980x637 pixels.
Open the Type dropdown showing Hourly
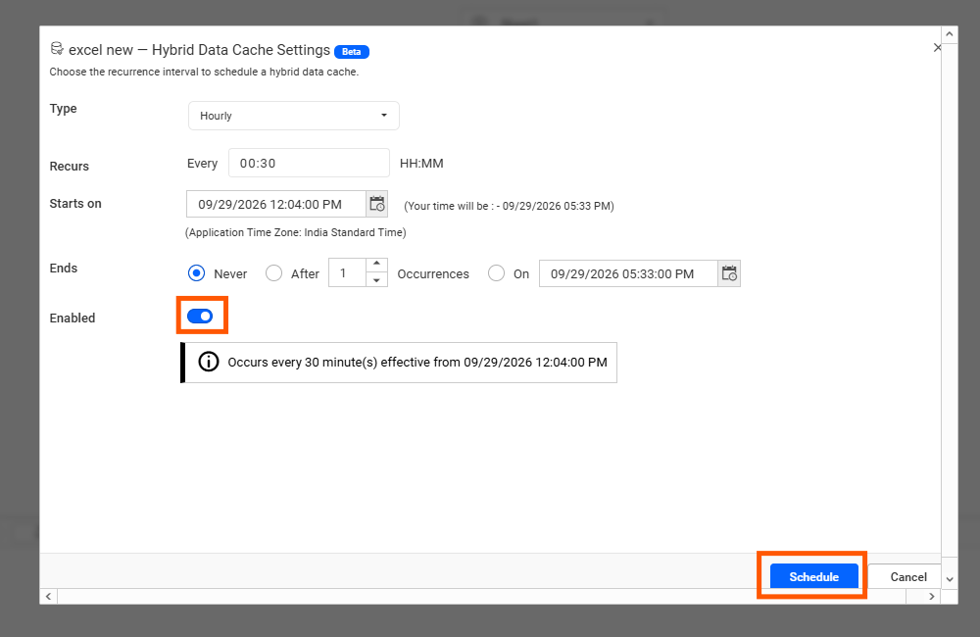294,116
